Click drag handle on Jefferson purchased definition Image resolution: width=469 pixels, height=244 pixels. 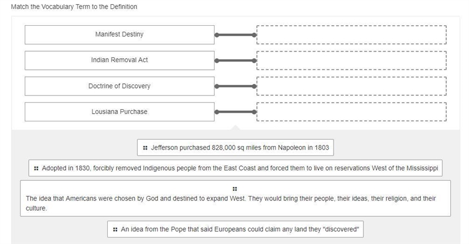click(145, 148)
